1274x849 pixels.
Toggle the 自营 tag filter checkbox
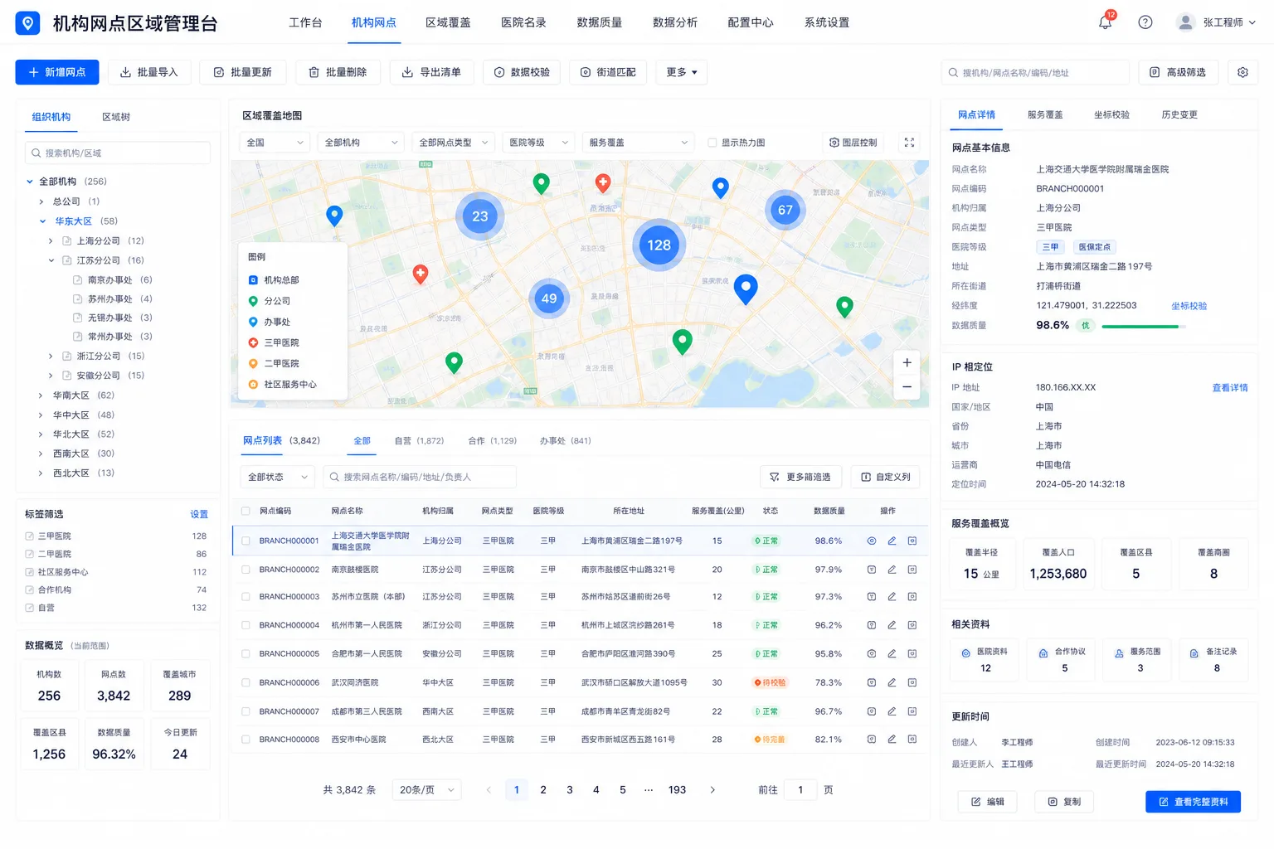pos(30,608)
